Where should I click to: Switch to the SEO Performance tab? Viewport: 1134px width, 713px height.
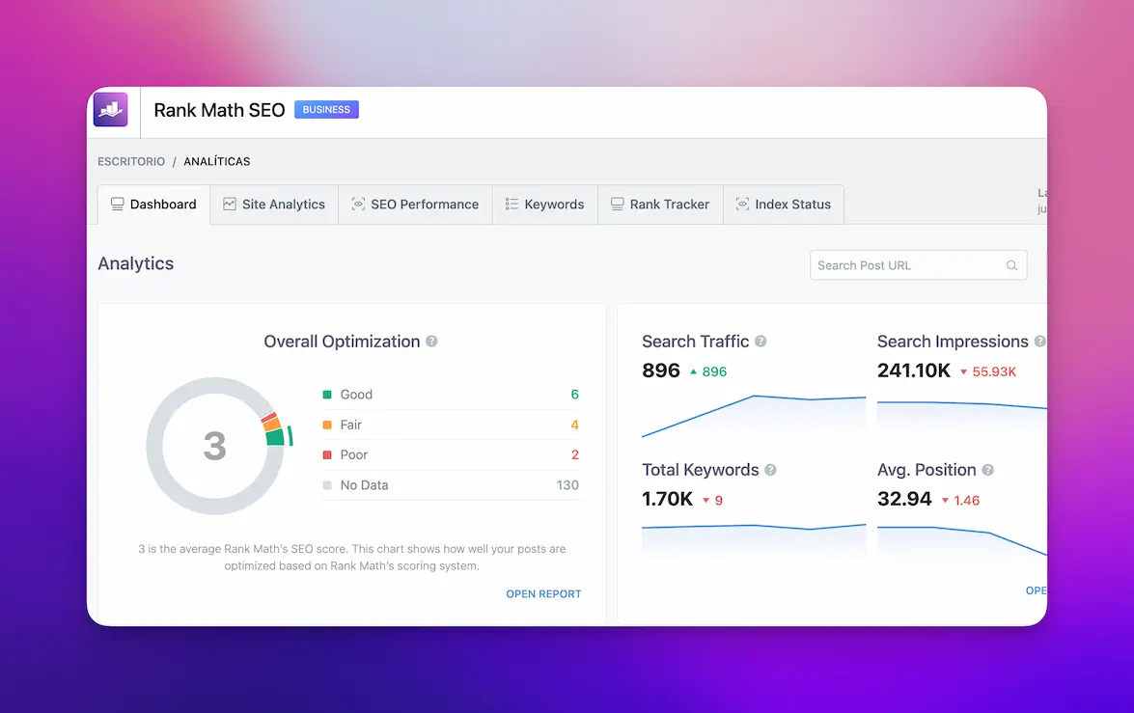coord(415,205)
